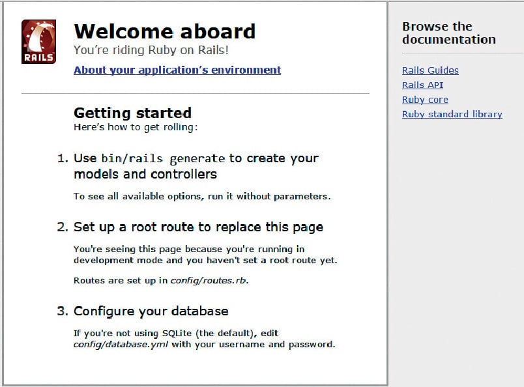Open the Ruby standard library link

pyautogui.click(x=452, y=114)
